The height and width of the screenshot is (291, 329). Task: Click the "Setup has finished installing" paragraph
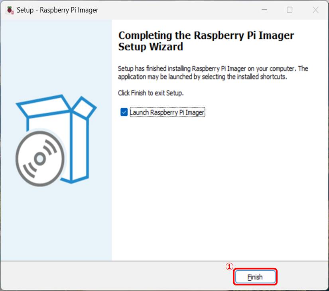213,73
